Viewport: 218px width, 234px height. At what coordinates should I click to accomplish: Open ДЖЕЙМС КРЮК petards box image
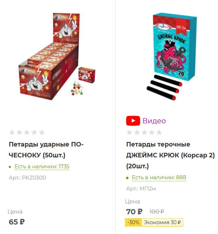(172, 56)
